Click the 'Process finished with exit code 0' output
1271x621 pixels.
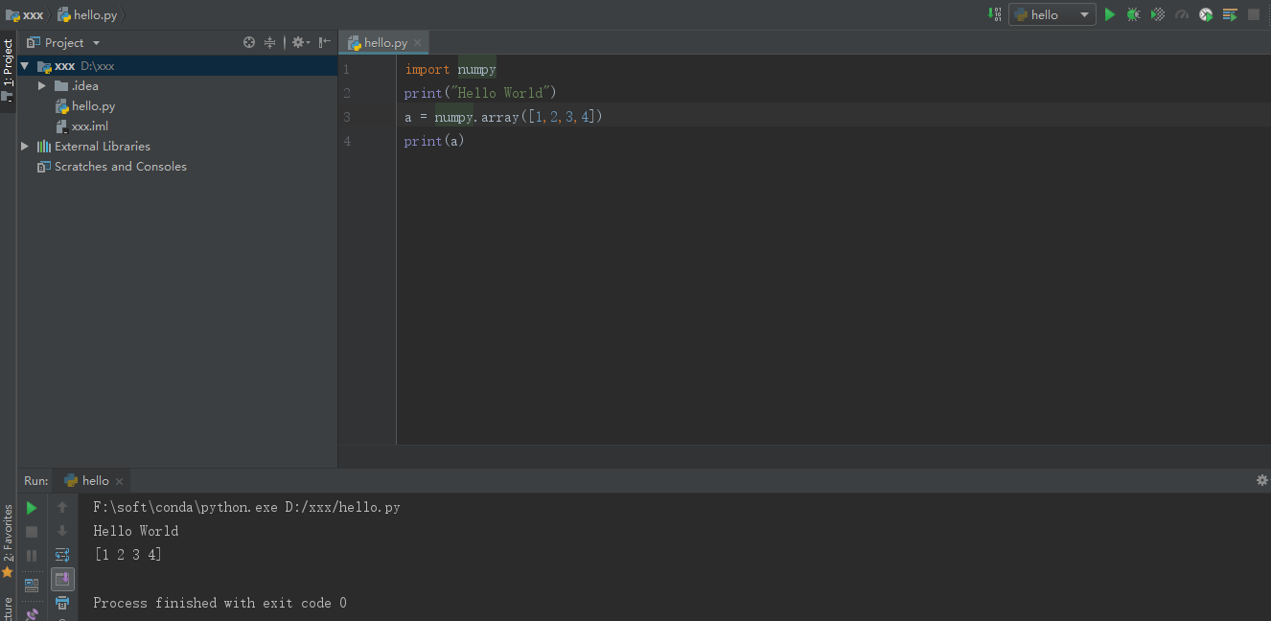pos(220,603)
